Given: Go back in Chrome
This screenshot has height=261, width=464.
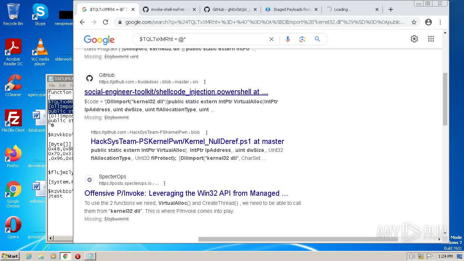Looking at the screenshot, I should [x=82, y=22].
